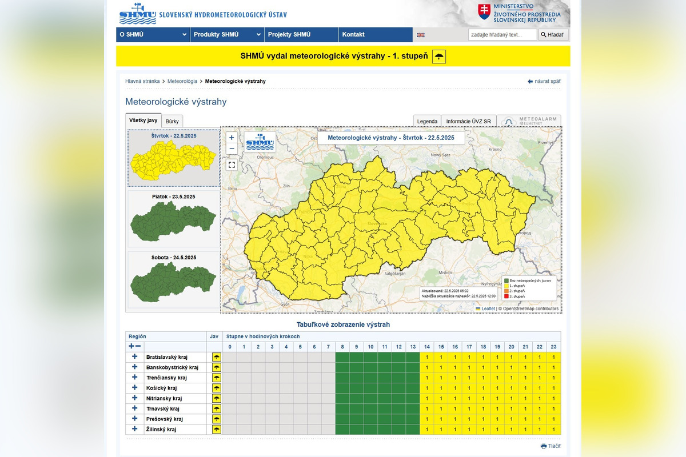Enter fullscreen map view
686x457 pixels.
coord(232,165)
